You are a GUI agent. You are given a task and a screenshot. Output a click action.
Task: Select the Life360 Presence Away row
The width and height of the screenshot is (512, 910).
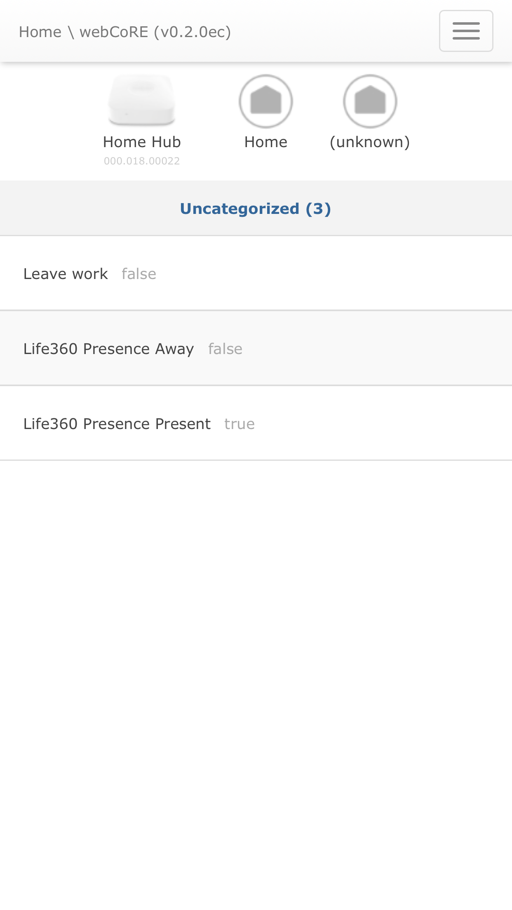click(x=256, y=348)
